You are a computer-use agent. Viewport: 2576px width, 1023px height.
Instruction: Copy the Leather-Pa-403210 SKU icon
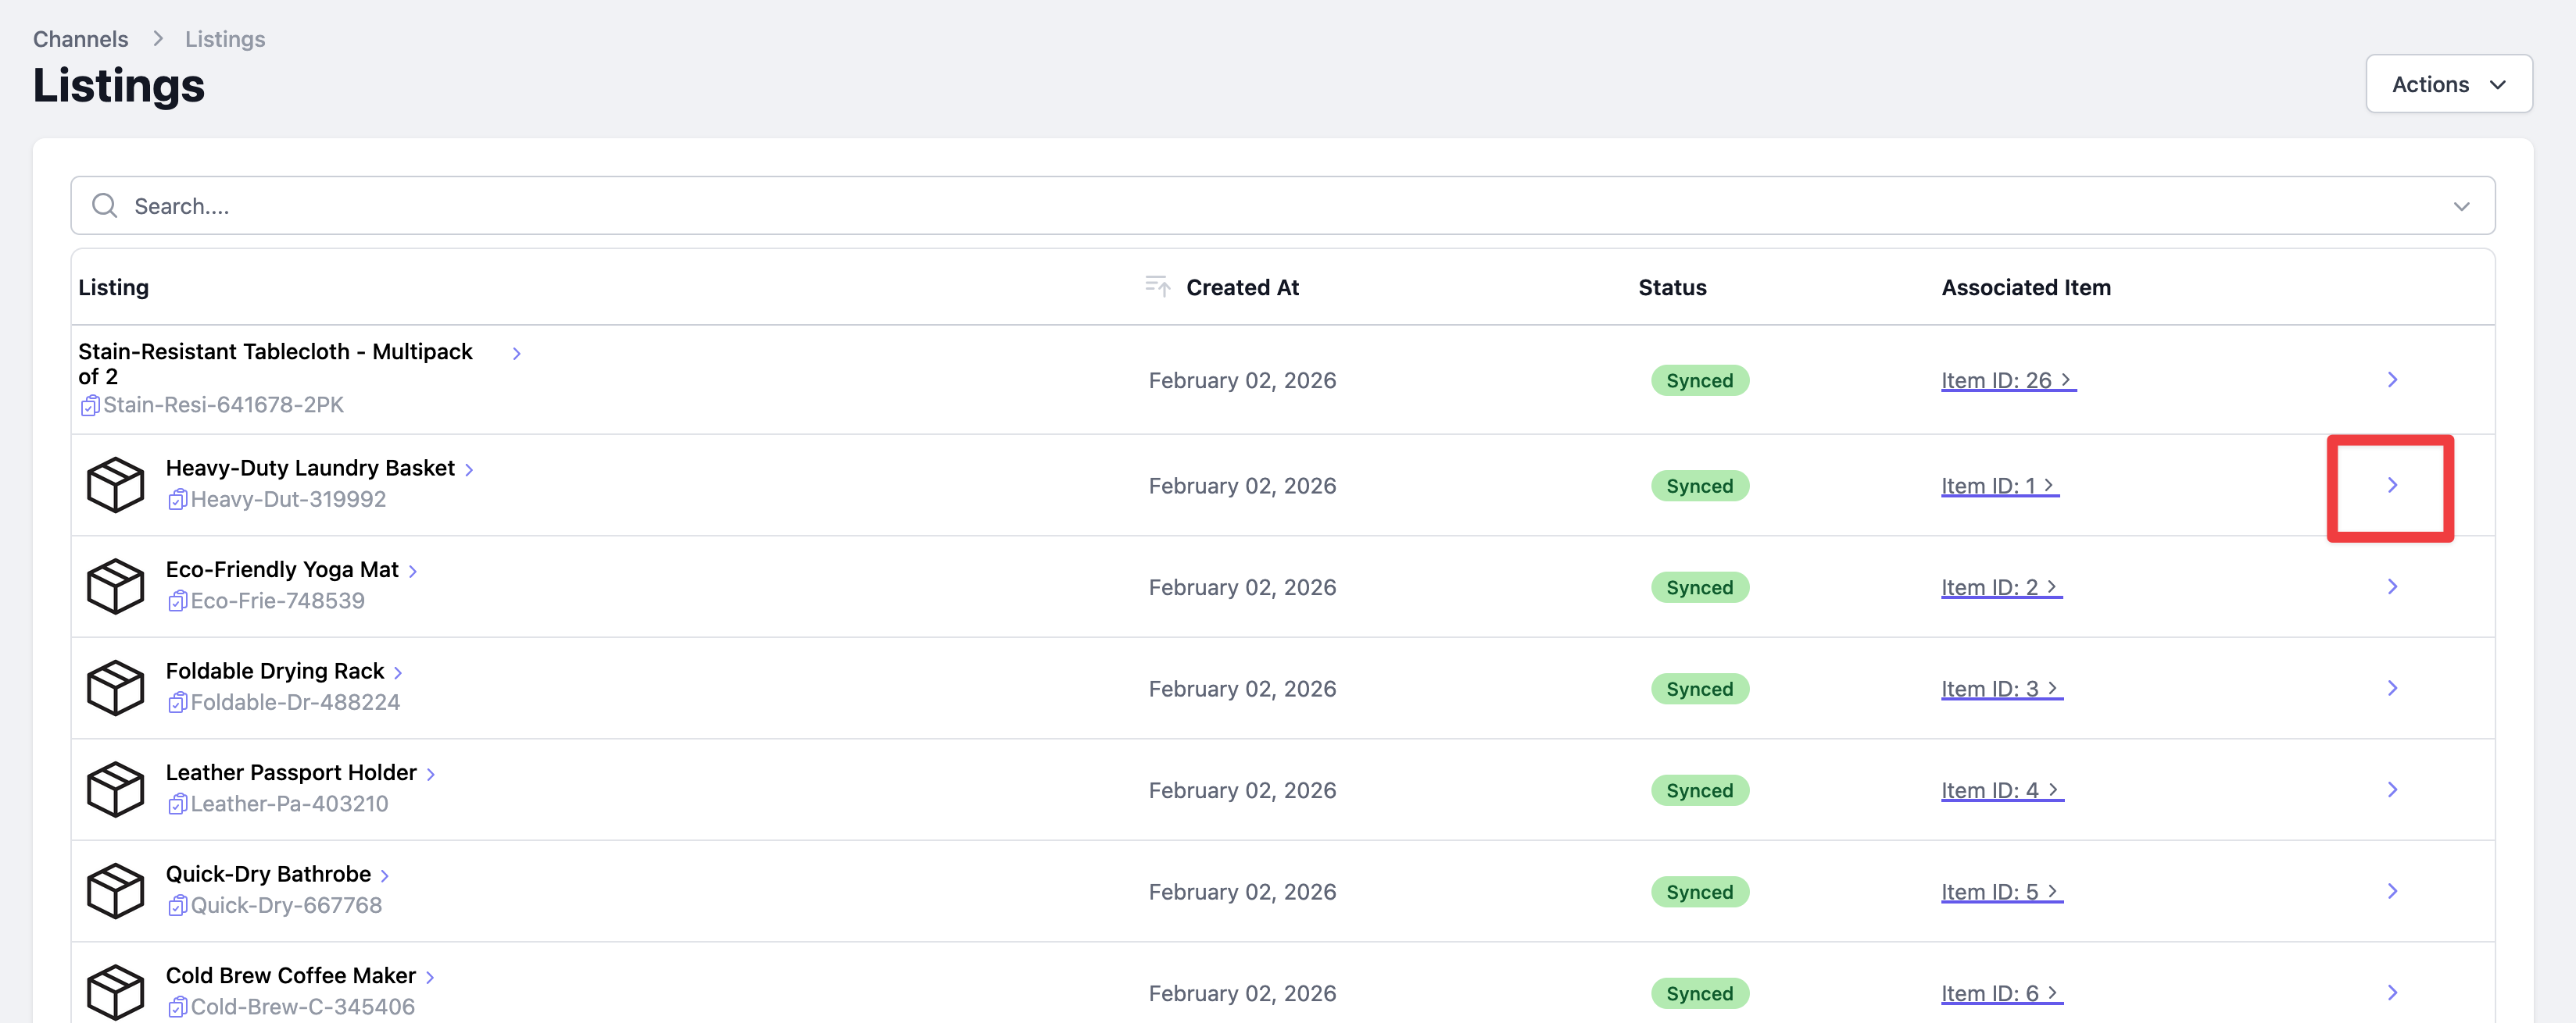point(177,804)
